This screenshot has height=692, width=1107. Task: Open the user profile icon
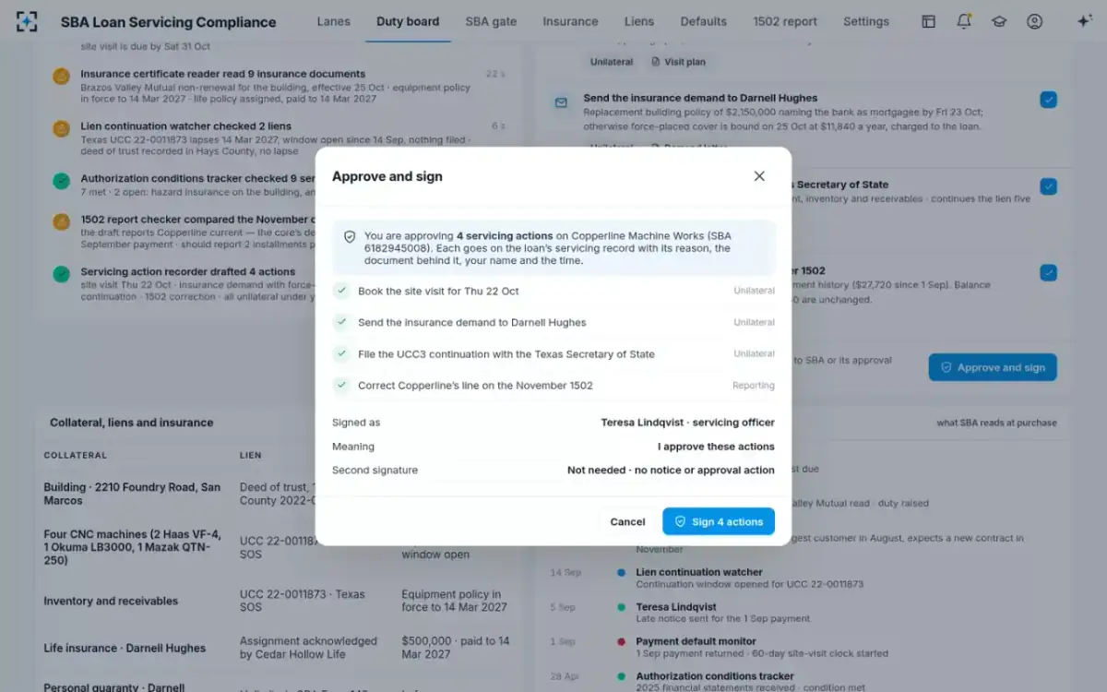1034,21
